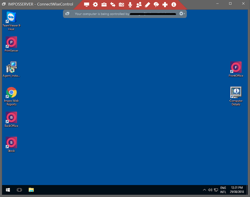Click the window icon on control notification bar
The height and width of the screenshot is (197, 250).
[x=67, y=14]
